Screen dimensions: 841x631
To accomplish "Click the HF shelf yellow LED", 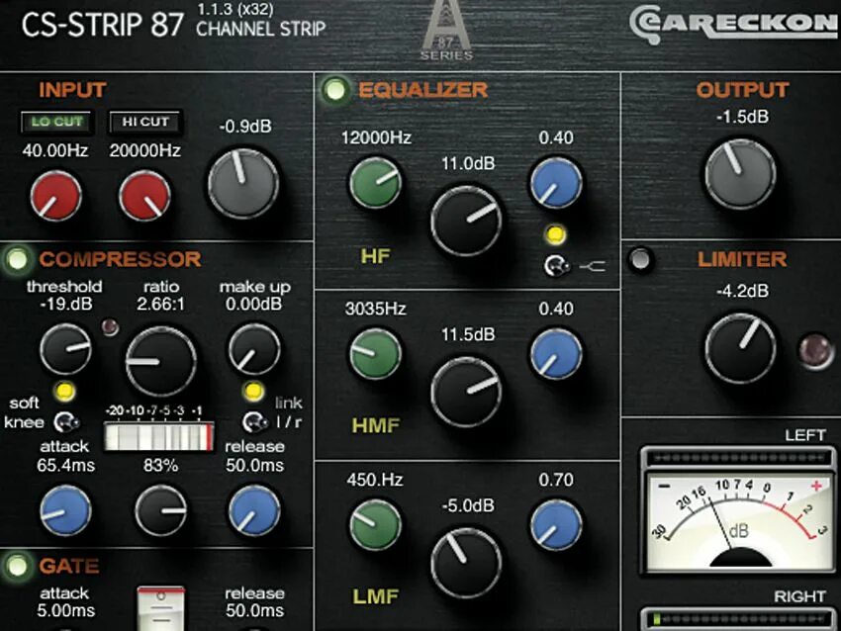I will [555, 234].
